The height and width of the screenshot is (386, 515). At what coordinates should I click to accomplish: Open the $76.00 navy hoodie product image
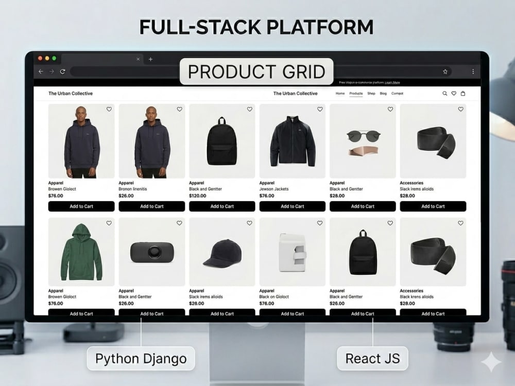[81, 141]
